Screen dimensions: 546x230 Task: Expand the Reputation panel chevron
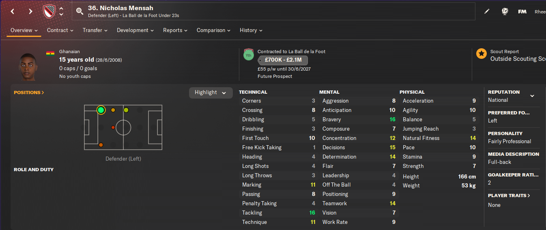coord(532,96)
